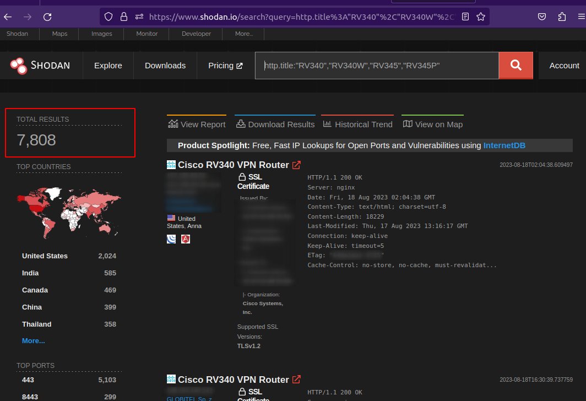Viewport: 586px width, 401px height.
Task: Click the United States flag icon
Action: click(171, 218)
